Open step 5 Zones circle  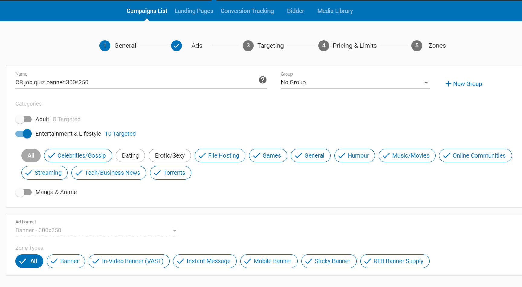(x=417, y=46)
